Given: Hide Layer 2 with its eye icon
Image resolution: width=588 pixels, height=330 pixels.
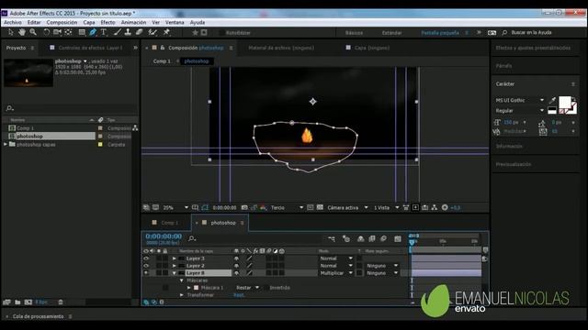Looking at the screenshot, I should (146, 266).
